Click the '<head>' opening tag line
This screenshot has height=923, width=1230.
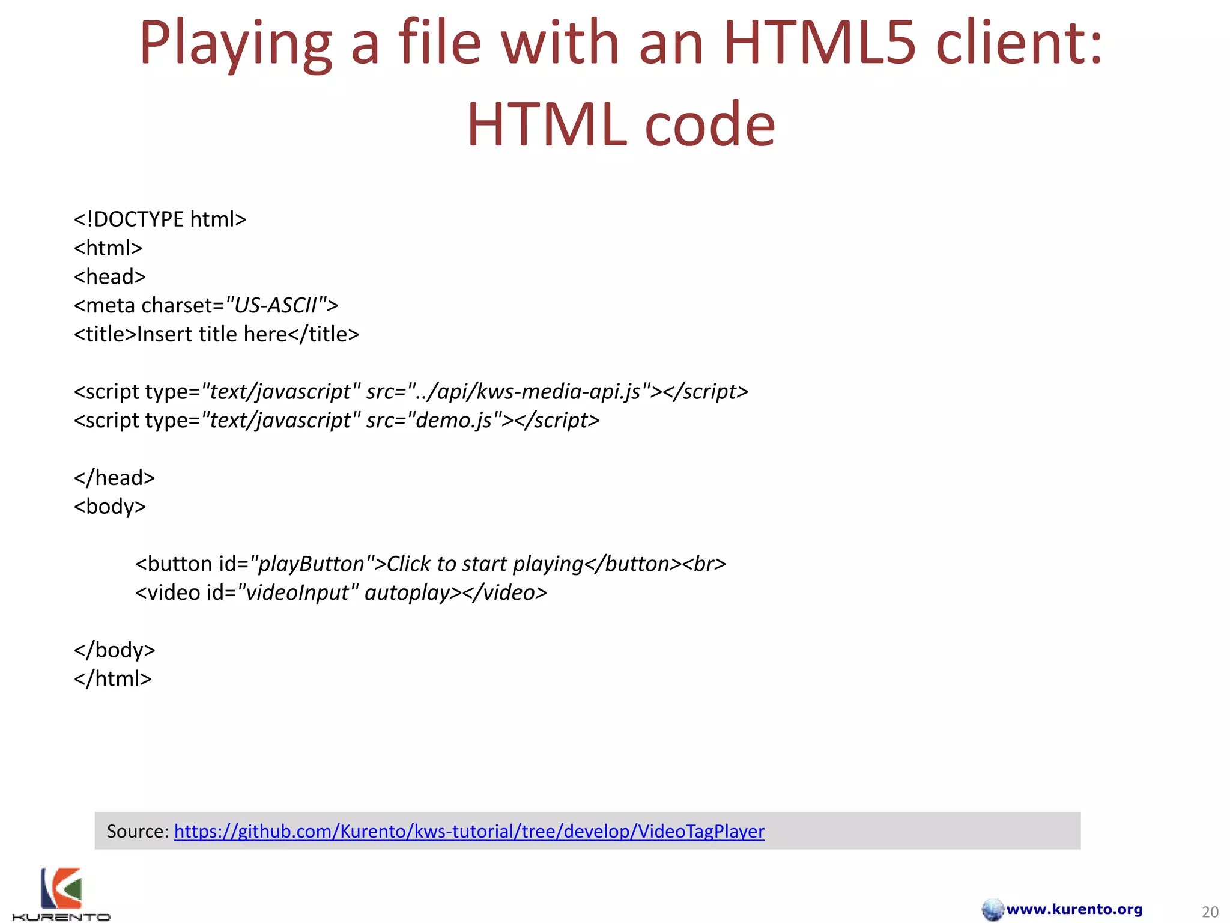click(110, 277)
